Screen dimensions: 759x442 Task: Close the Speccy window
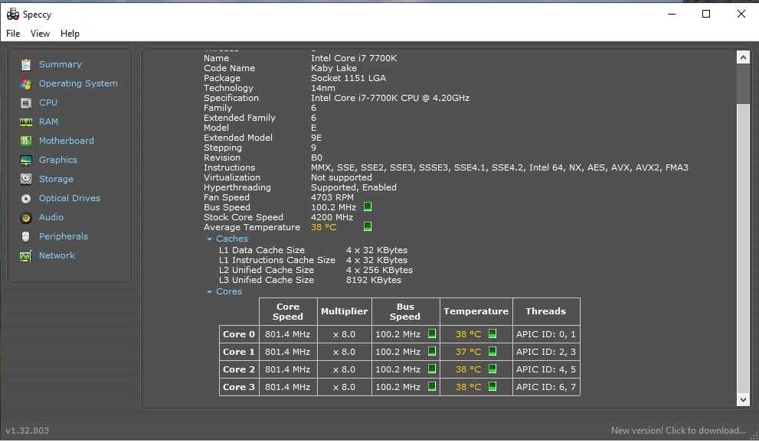tap(741, 14)
